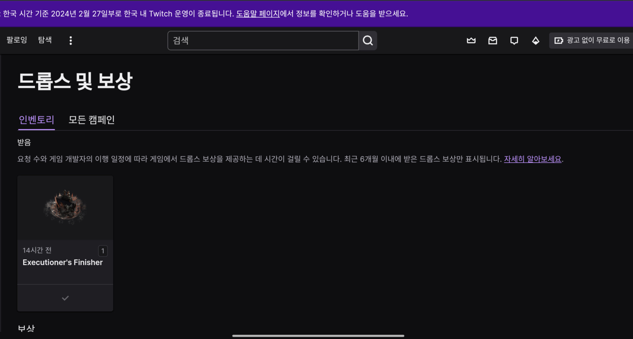The image size is (633, 339).
Task: Open the three-dot more options menu
Action: (x=71, y=40)
